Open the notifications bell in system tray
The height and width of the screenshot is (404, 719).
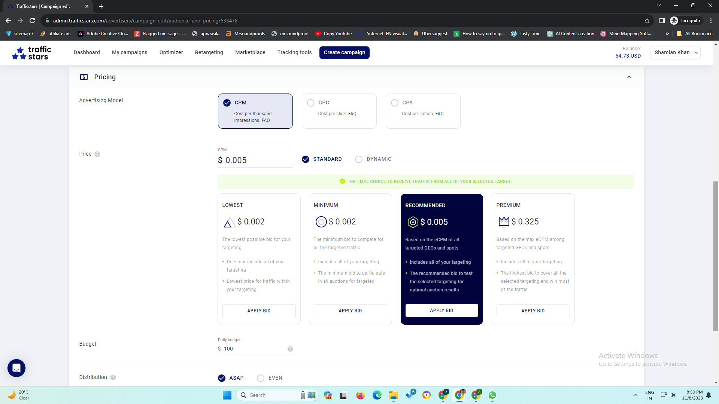(709, 395)
